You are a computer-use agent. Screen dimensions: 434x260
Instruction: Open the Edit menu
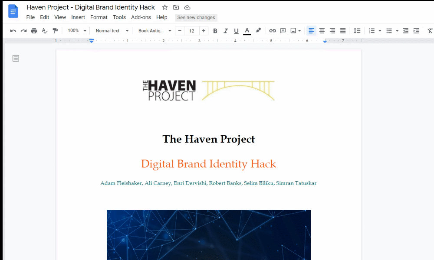click(x=44, y=17)
